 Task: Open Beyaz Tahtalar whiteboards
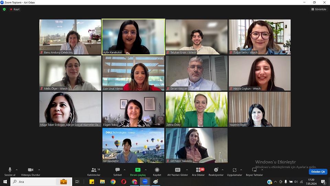[254, 172]
